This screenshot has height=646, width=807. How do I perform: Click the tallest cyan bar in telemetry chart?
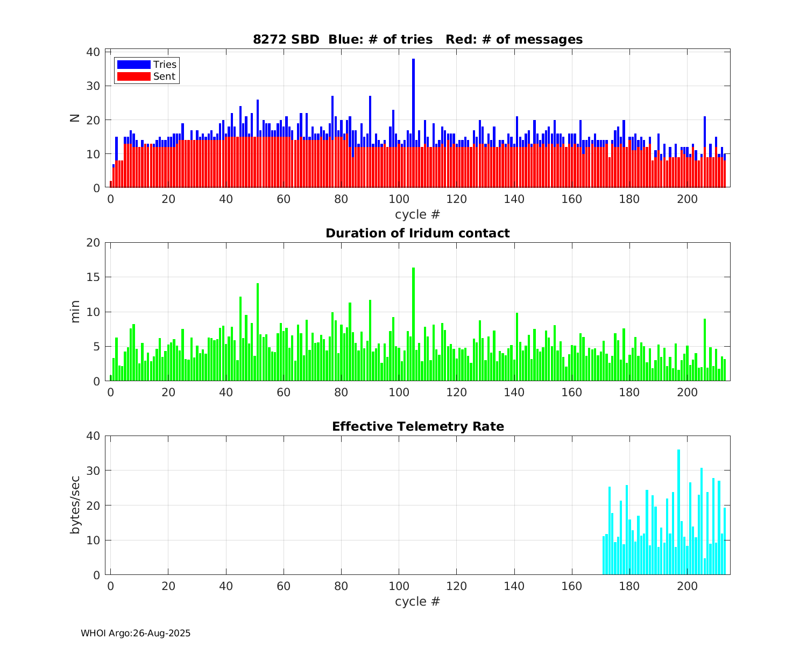[678, 511]
